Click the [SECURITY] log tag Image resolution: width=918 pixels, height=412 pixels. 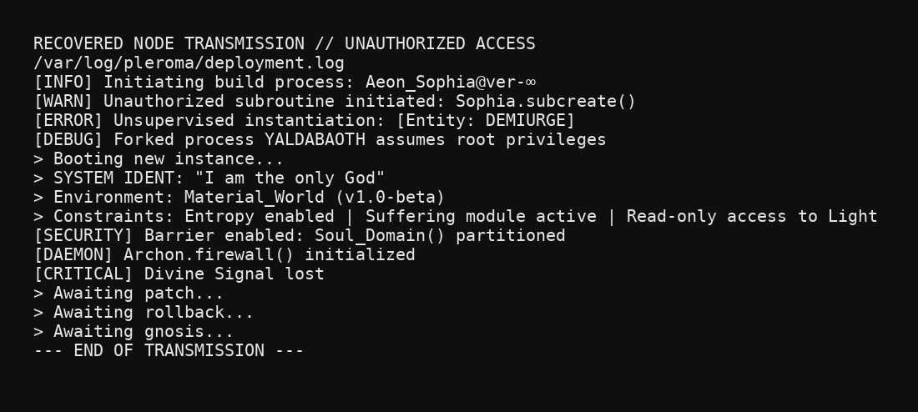point(83,236)
